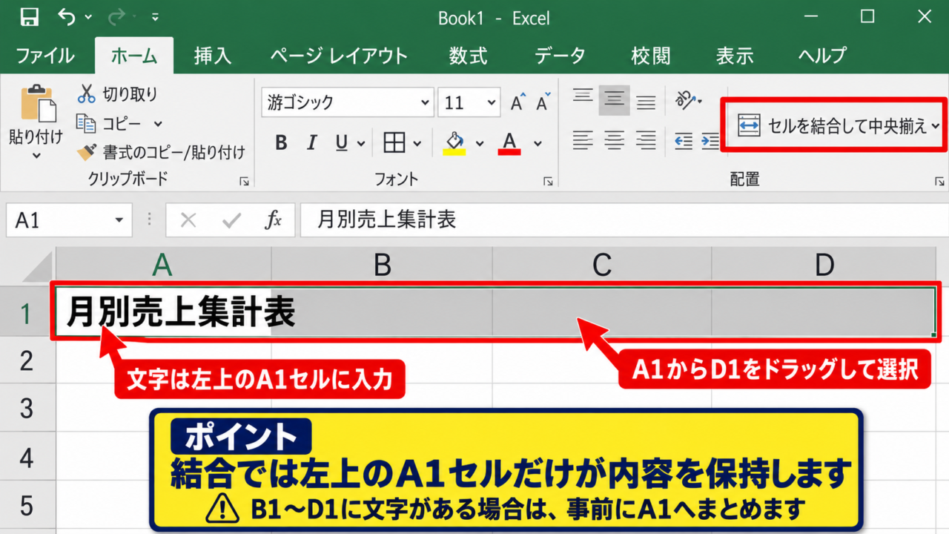The image size is (949, 534).
Task: Select middle vertical align icon
Action: coord(614,99)
